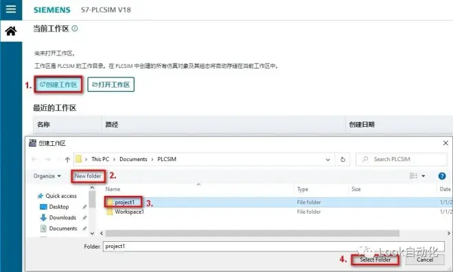Viewport: 453px width, 272px height.
Task: Go back with the dialog back arrow
Action: (x=34, y=159)
